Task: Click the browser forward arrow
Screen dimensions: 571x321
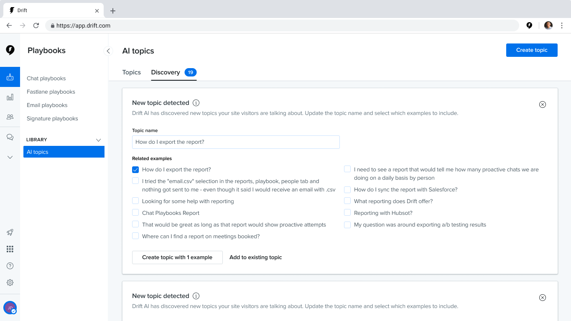Action: [x=23, y=25]
